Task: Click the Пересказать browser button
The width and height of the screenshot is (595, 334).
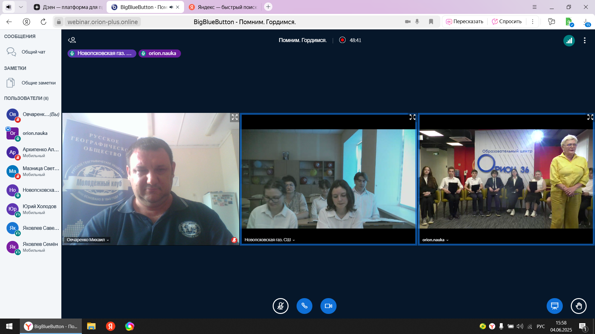Action: [464, 22]
